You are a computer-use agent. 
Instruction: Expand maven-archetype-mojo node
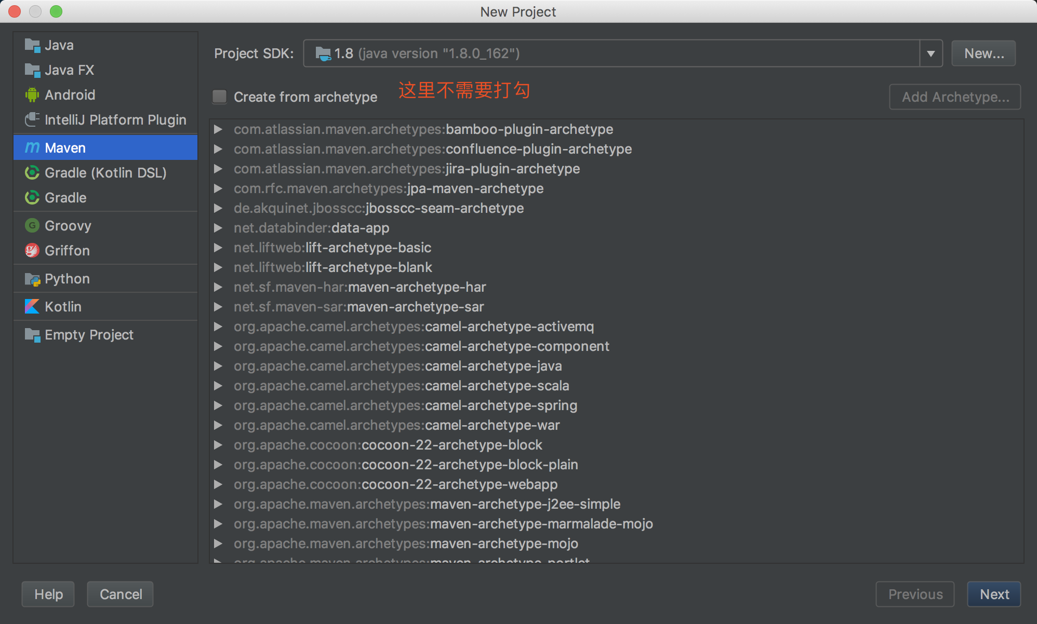point(218,544)
